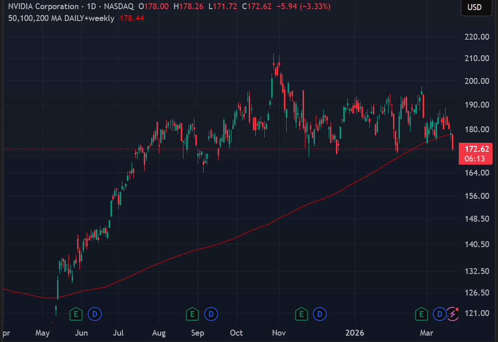The width and height of the screenshot is (498, 342).
Task: Select the earnings marker in mid-November
Action: tap(301, 314)
